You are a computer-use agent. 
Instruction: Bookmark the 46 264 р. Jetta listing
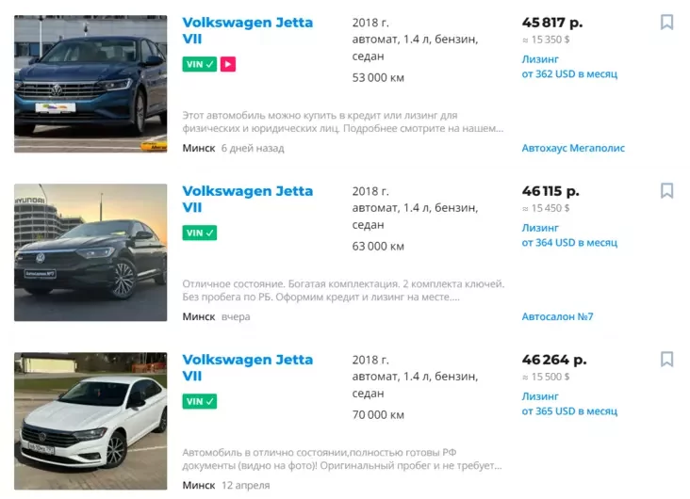tap(666, 360)
